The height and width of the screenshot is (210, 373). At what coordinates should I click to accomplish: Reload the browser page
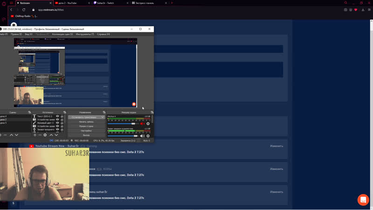(24, 9)
